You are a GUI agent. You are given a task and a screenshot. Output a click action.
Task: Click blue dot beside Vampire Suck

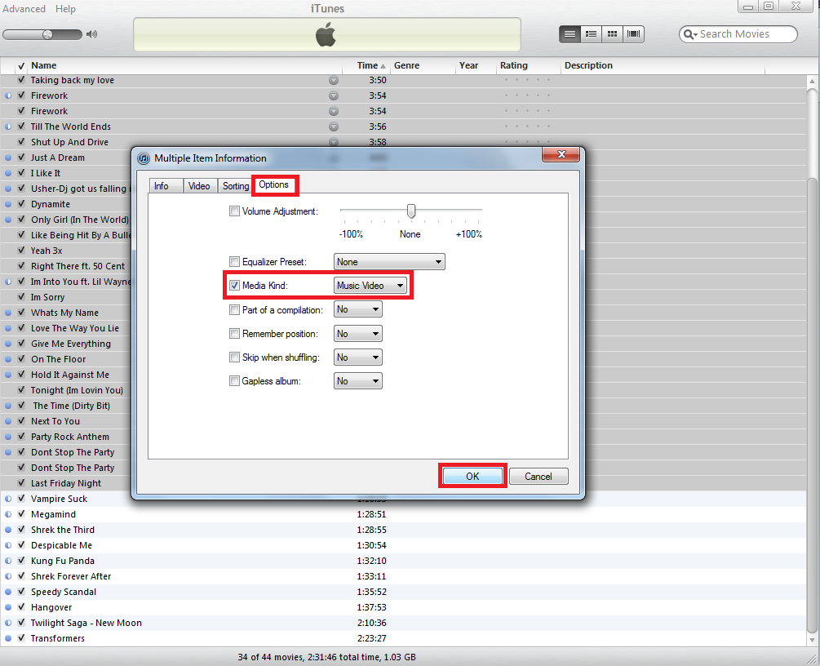8,499
